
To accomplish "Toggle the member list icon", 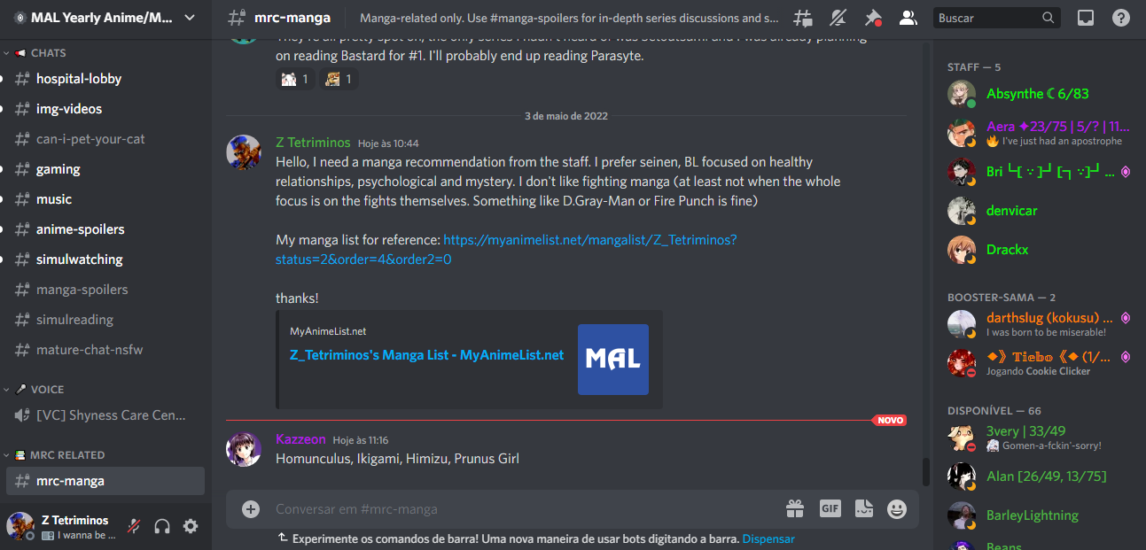I will coord(908,18).
